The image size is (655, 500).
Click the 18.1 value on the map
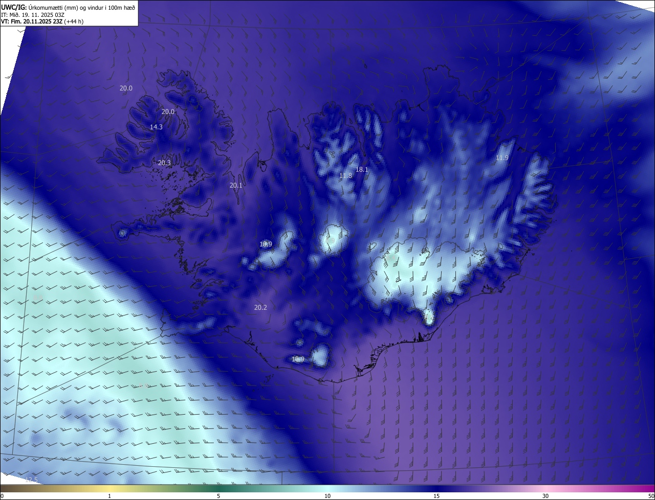(x=362, y=169)
